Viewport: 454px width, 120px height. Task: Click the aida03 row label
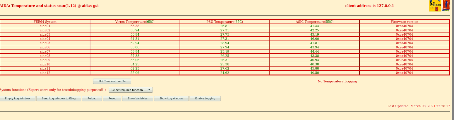pos(45,34)
